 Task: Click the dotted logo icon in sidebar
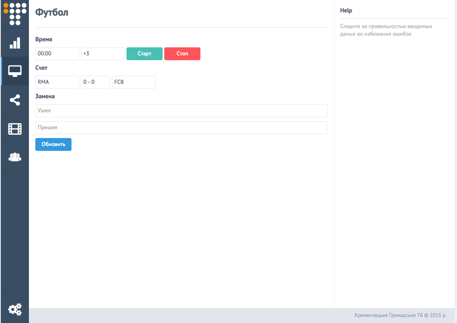tap(15, 14)
